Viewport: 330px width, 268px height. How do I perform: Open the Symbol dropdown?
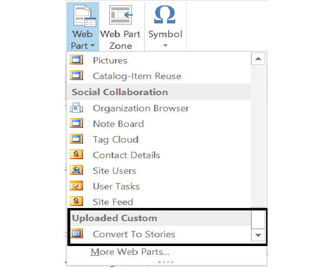tap(165, 27)
